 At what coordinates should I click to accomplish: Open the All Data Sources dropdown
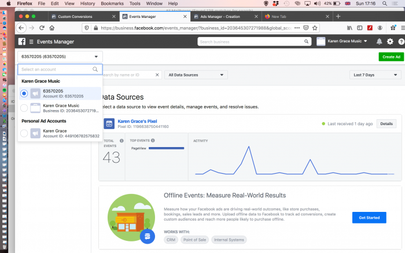[x=196, y=75]
